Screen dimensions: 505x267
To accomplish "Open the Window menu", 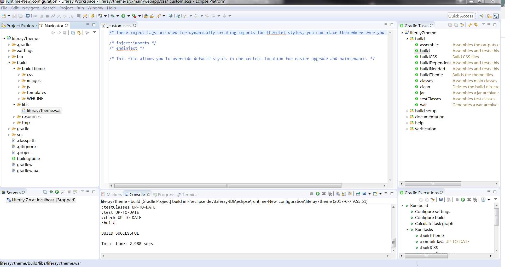I will pos(95,8).
